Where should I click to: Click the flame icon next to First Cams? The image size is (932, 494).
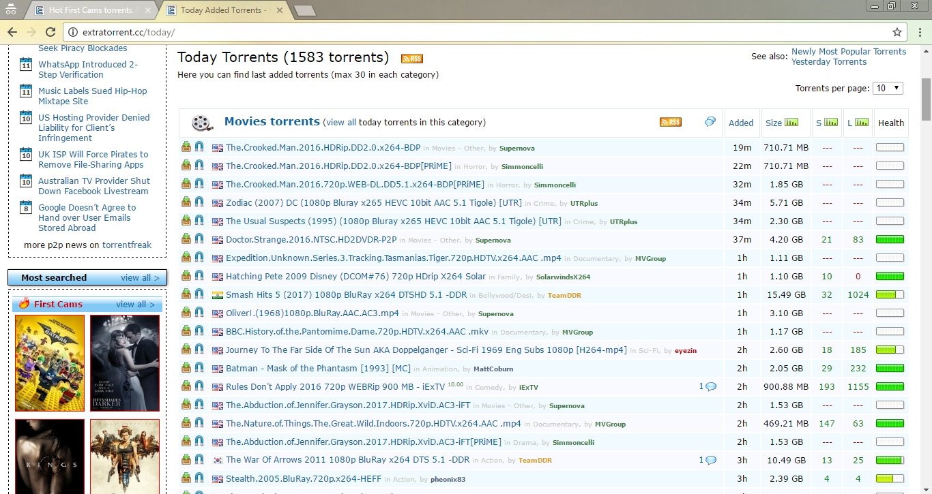[x=25, y=303]
